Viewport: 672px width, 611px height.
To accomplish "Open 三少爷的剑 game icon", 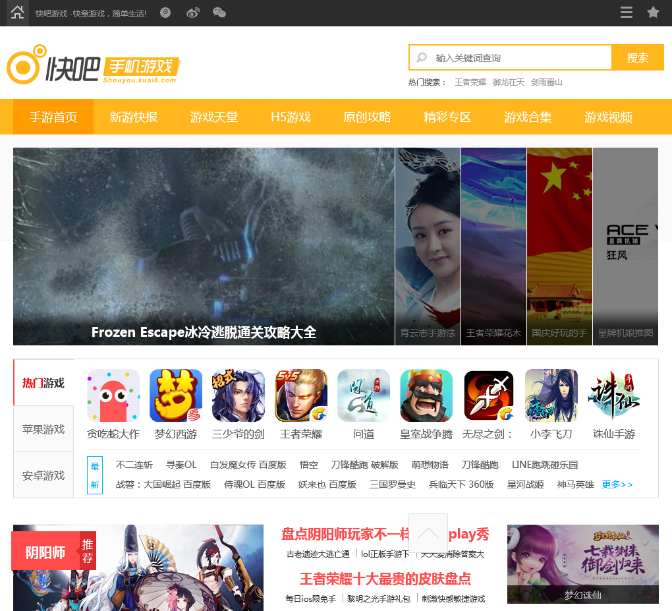I will pos(238,395).
